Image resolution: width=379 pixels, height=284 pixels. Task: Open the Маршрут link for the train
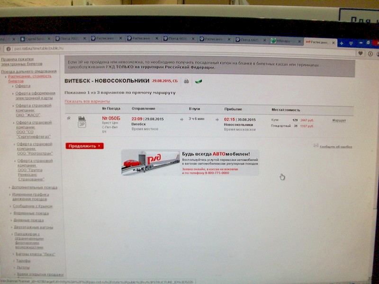339,120
